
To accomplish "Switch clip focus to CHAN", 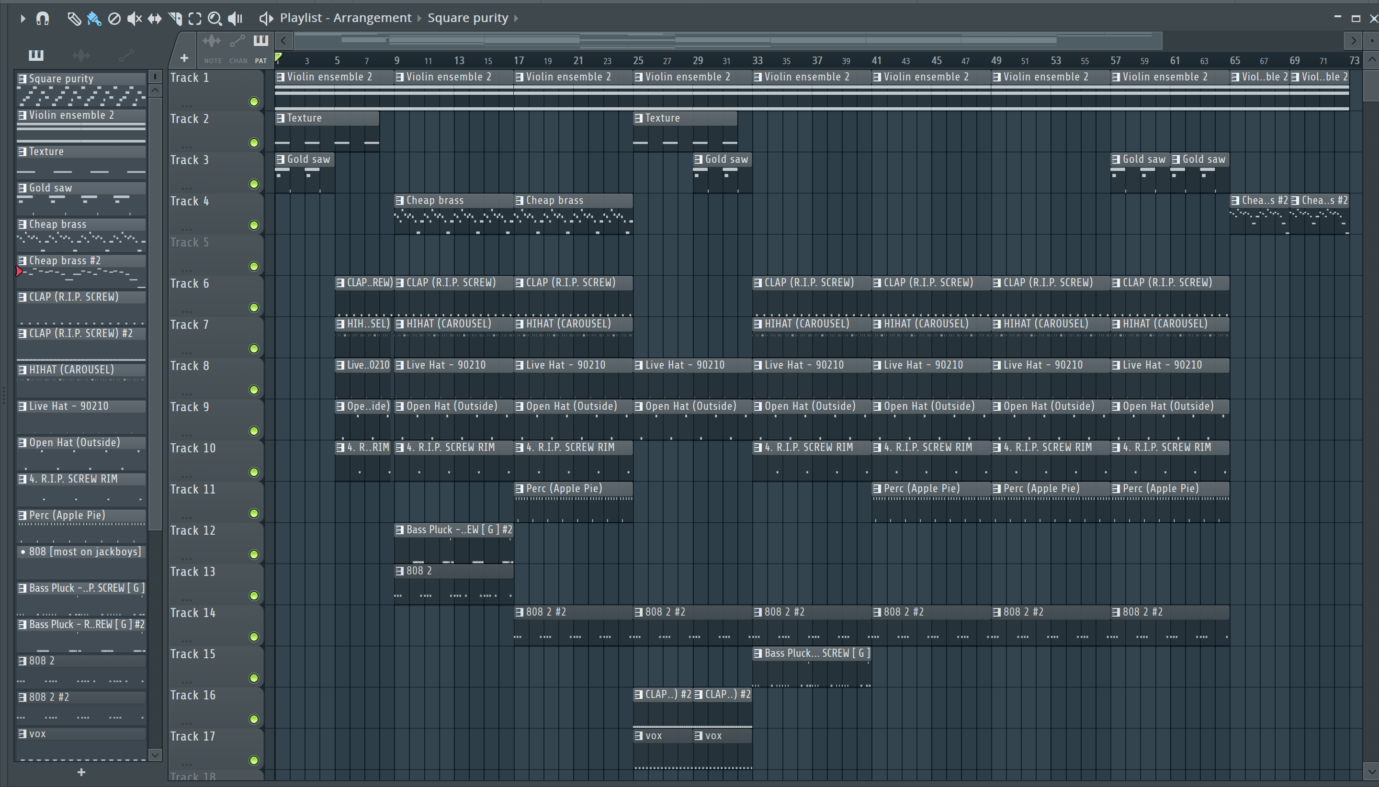I will 238,49.
